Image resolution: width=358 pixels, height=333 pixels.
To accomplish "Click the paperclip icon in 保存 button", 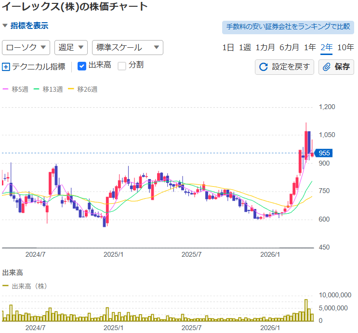I will click(x=327, y=67).
